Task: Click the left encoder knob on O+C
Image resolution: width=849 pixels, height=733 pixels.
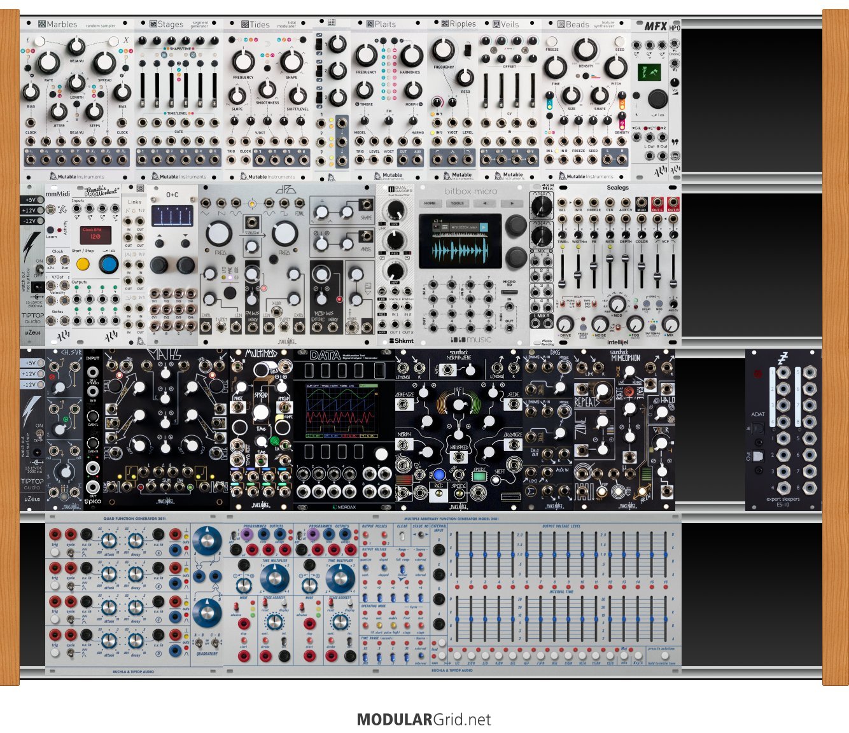Action: 159,265
